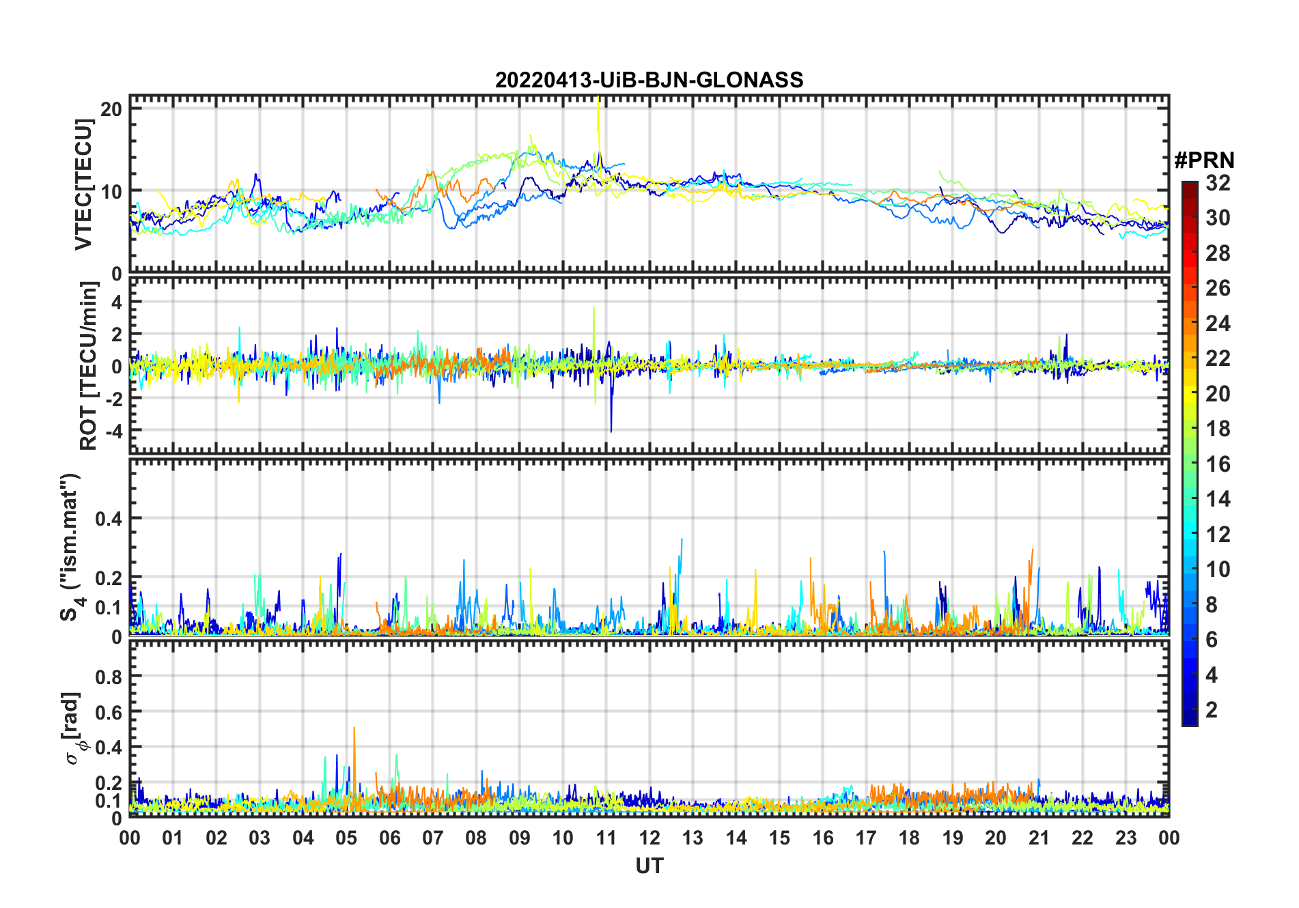Click the colorbar tick label 26

1218,288
